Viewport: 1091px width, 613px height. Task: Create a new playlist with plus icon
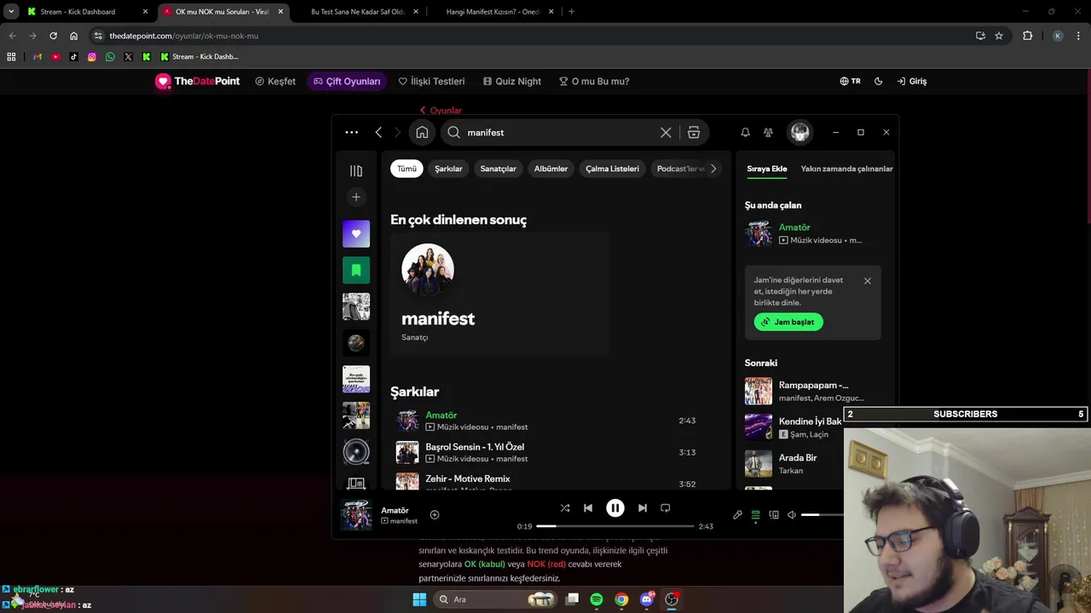[x=356, y=197]
